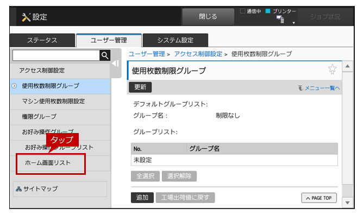Open 権限グループ menu item
The width and height of the screenshot is (364, 215).
60,117
